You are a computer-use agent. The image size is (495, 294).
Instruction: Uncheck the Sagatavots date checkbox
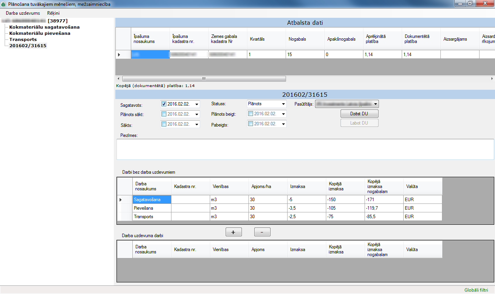(164, 104)
